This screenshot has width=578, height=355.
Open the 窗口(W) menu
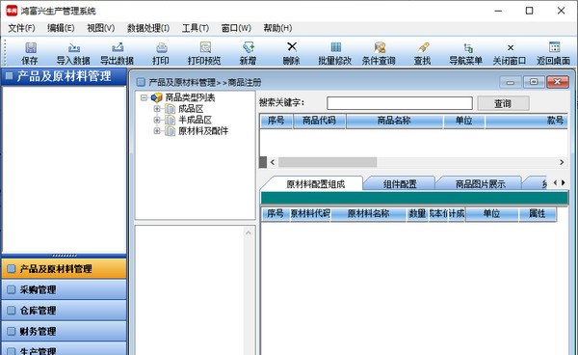(236, 28)
